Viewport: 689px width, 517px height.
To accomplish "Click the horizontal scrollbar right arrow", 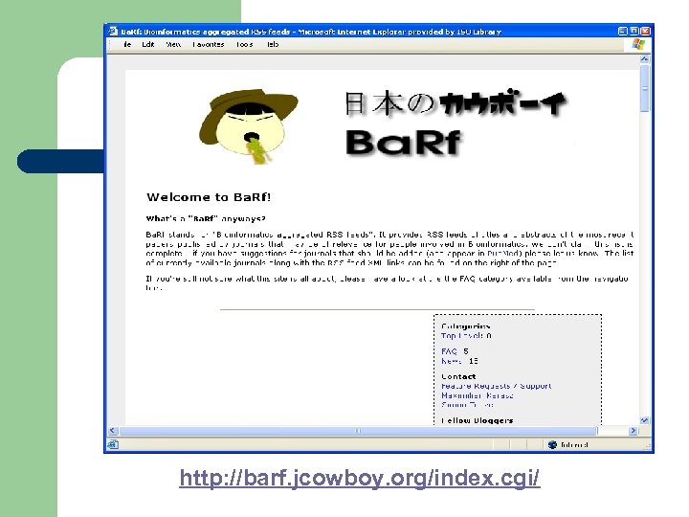I will click(x=633, y=431).
